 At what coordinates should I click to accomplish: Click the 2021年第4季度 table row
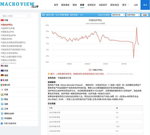[x=96, y=113]
